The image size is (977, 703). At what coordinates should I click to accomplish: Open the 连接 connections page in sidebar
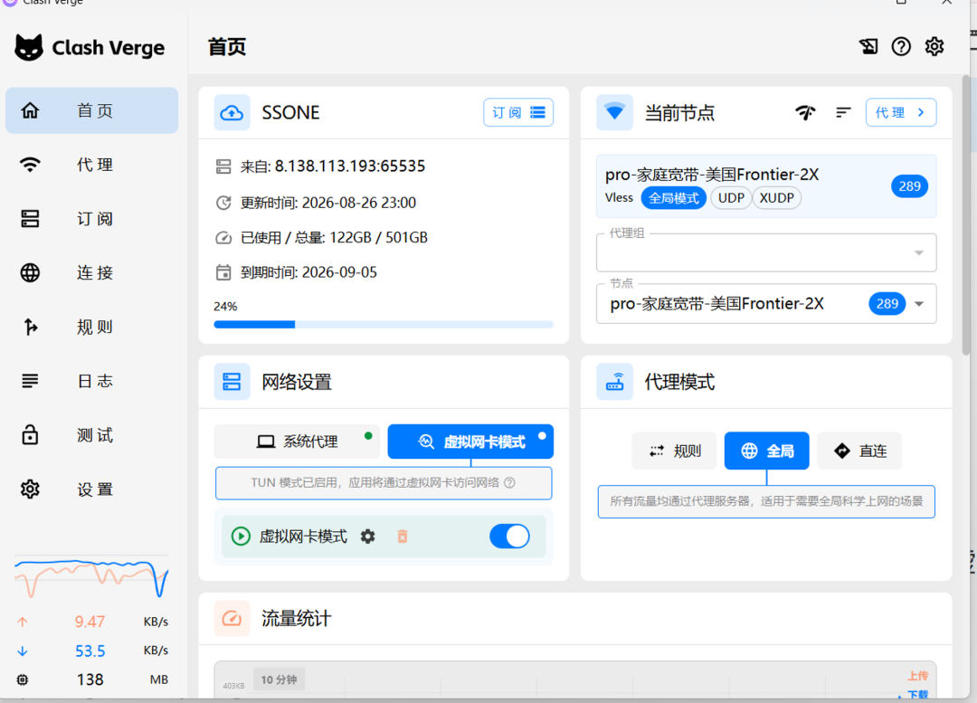click(x=91, y=272)
